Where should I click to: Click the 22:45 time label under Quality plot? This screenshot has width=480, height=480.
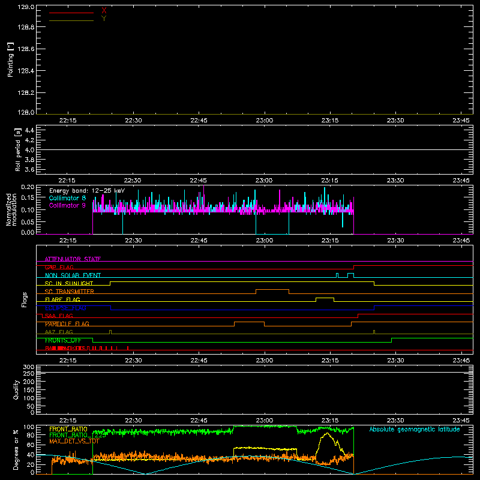coord(199,421)
